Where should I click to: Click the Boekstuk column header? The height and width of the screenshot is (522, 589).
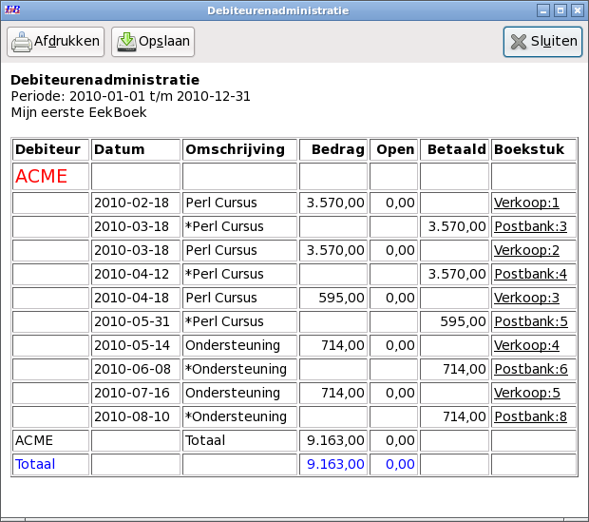529,149
